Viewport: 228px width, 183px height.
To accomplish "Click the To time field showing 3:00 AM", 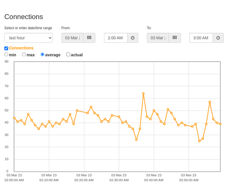I will (x=201, y=38).
